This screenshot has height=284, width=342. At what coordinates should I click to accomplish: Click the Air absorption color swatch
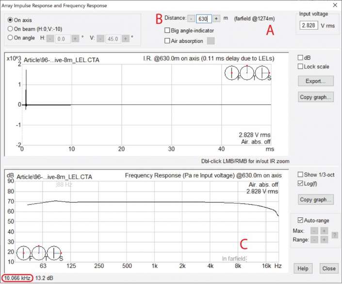click(211, 41)
